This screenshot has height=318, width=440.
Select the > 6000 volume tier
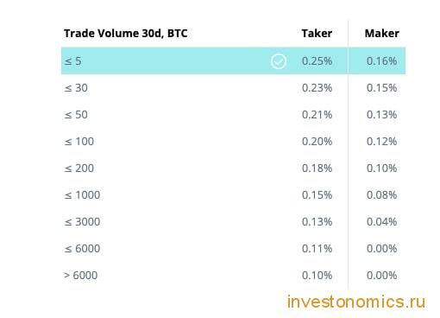click(x=233, y=276)
